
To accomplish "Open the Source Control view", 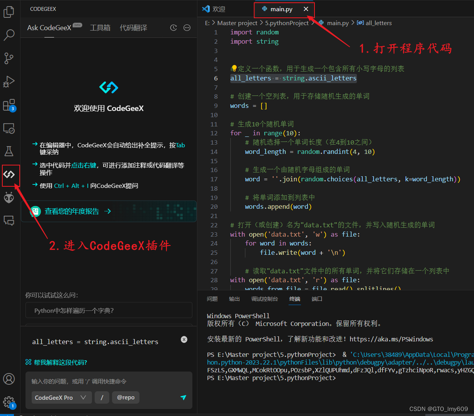I will [8, 58].
